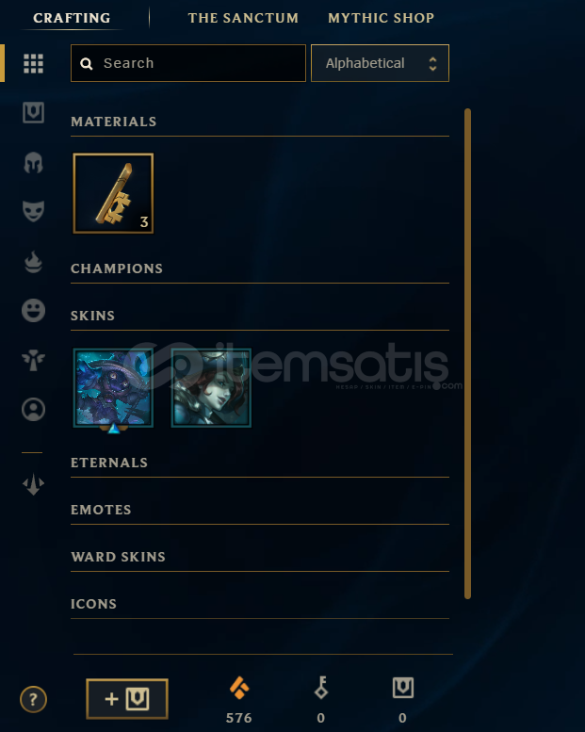The height and width of the screenshot is (732, 585).
Task: Switch to The Sanctum tab
Action: point(243,18)
